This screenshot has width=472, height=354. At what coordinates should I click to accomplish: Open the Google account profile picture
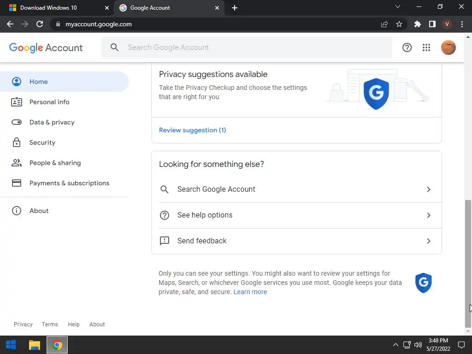(x=448, y=47)
